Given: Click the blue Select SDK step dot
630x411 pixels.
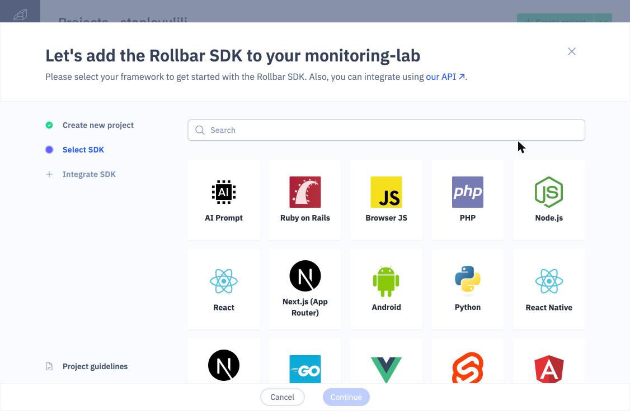Looking at the screenshot, I should coord(49,150).
